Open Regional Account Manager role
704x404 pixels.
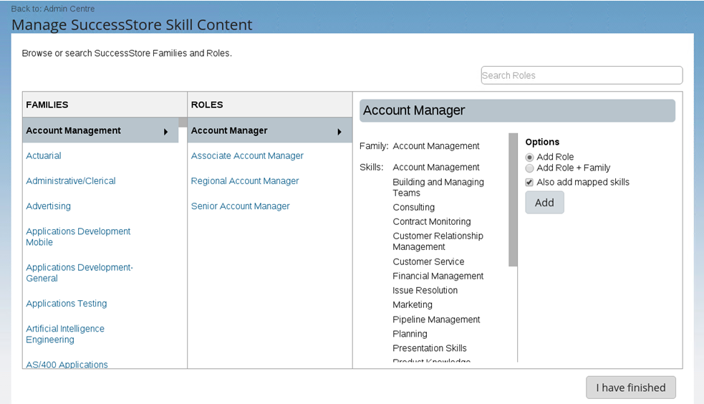pos(245,181)
